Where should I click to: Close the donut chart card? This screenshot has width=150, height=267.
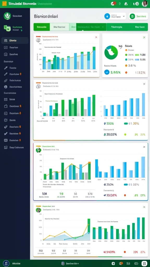[x=144, y=37]
